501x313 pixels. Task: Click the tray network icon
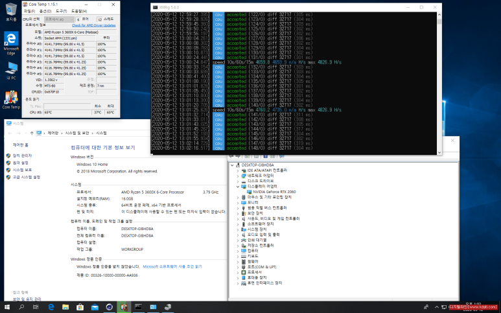pyautogui.click(x=444, y=307)
